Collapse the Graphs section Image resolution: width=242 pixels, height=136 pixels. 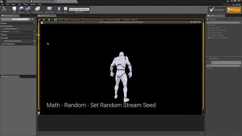[1, 23]
